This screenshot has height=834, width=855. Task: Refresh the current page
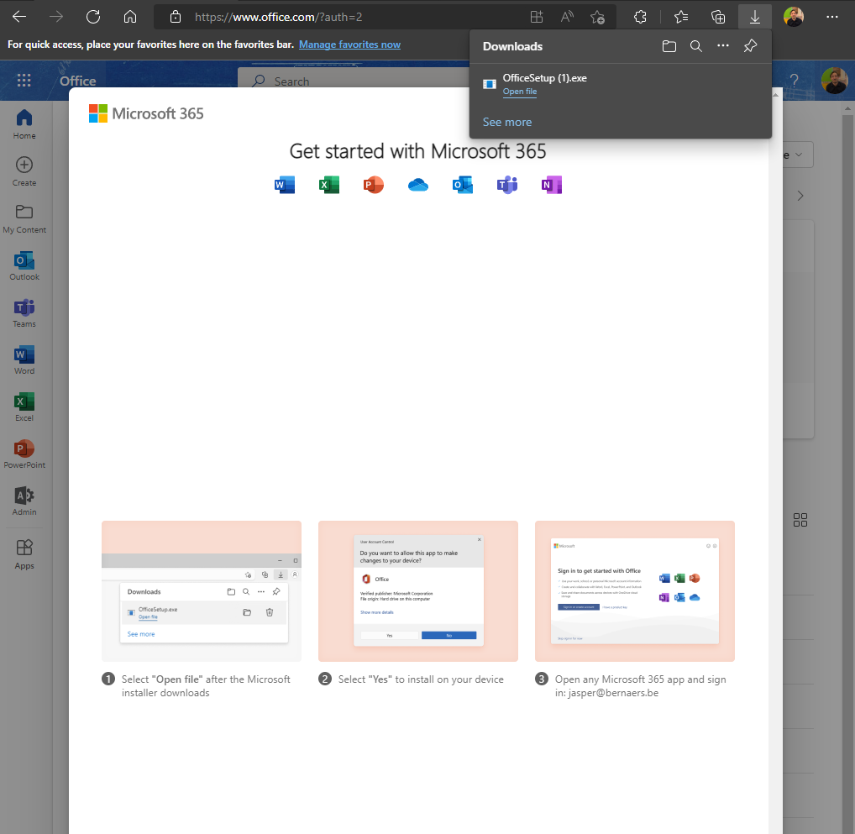tap(93, 17)
